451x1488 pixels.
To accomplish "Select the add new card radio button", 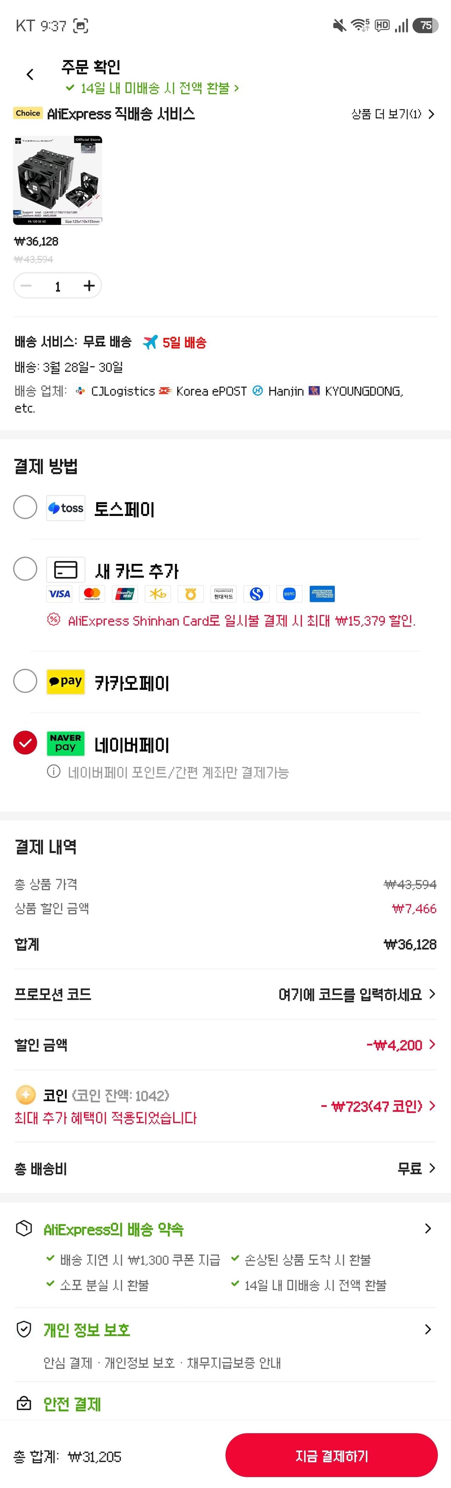I will (25, 569).
